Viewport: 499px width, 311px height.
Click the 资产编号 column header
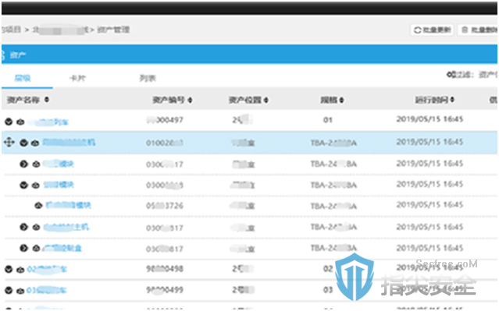(x=169, y=100)
